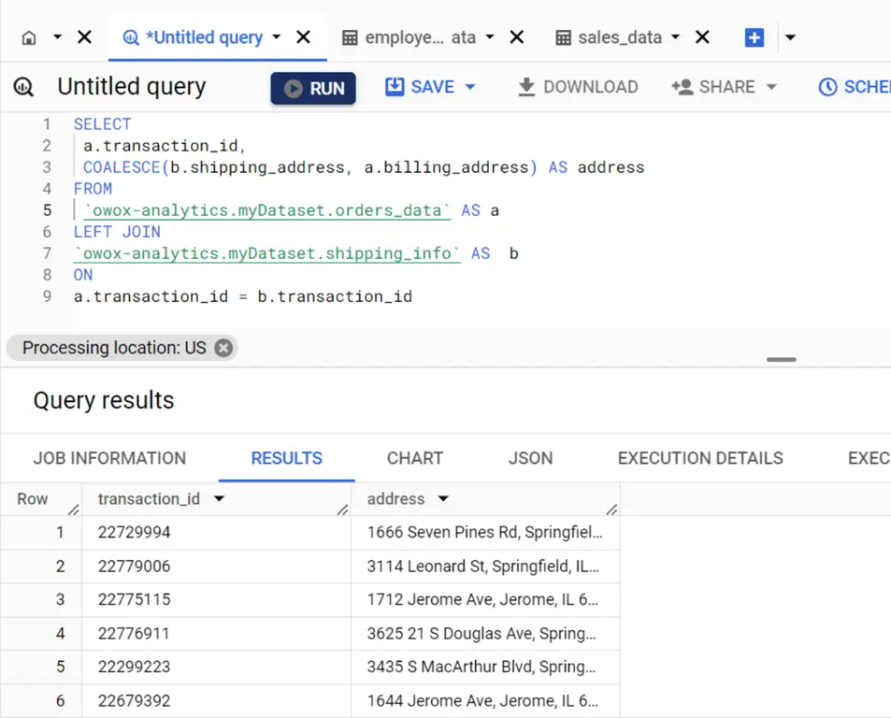Open the Untitled query tab dropdown arrow
The image size is (891, 718).
pyautogui.click(x=277, y=37)
